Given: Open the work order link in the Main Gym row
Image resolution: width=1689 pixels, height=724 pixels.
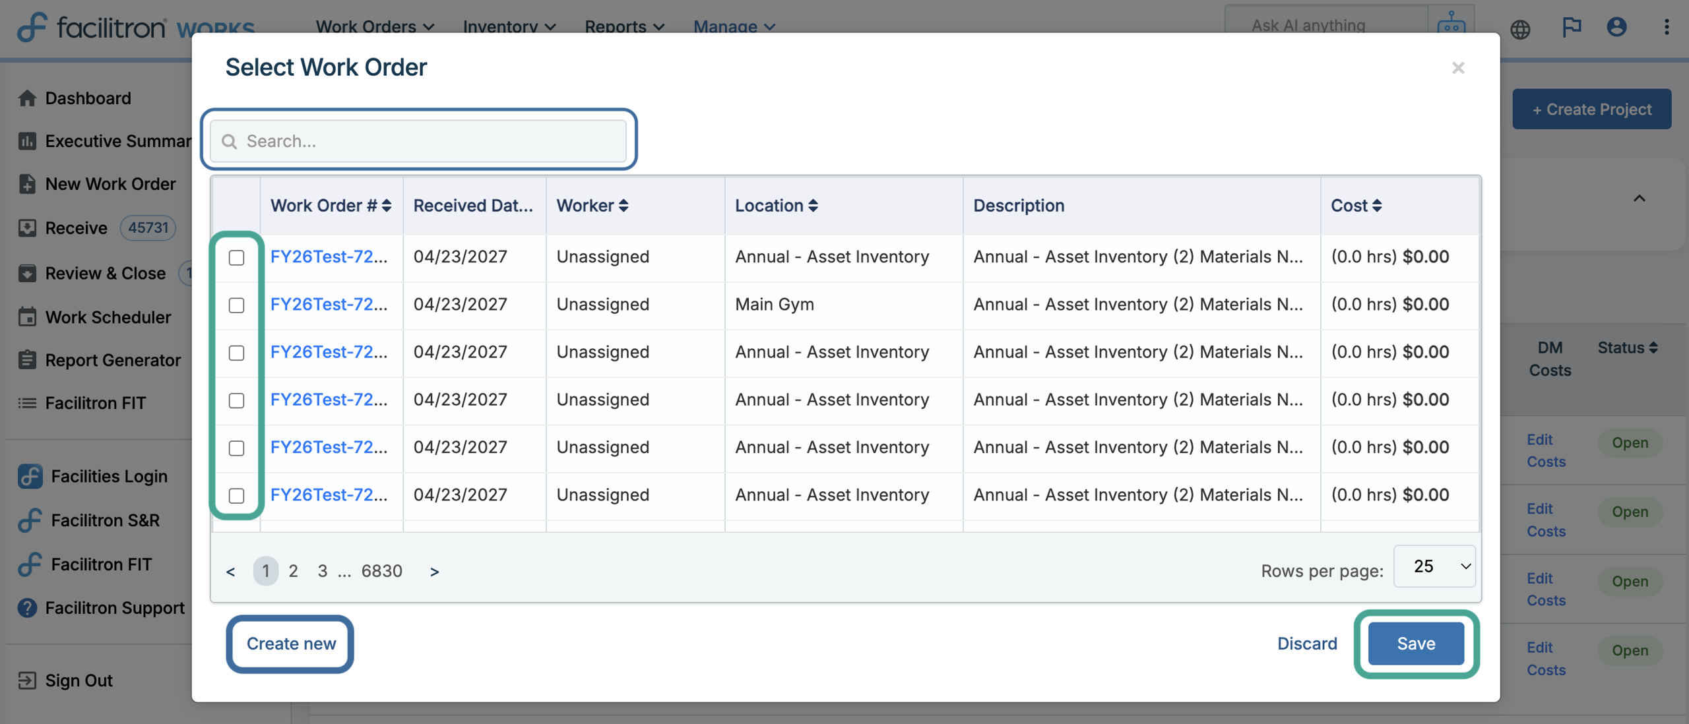Looking at the screenshot, I should click(x=329, y=305).
